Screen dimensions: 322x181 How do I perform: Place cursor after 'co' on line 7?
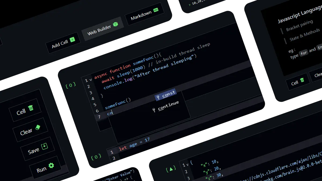point(113,113)
